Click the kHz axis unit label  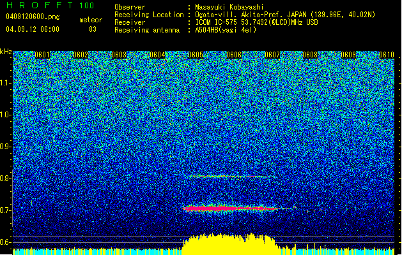click(x=6, y=52)
